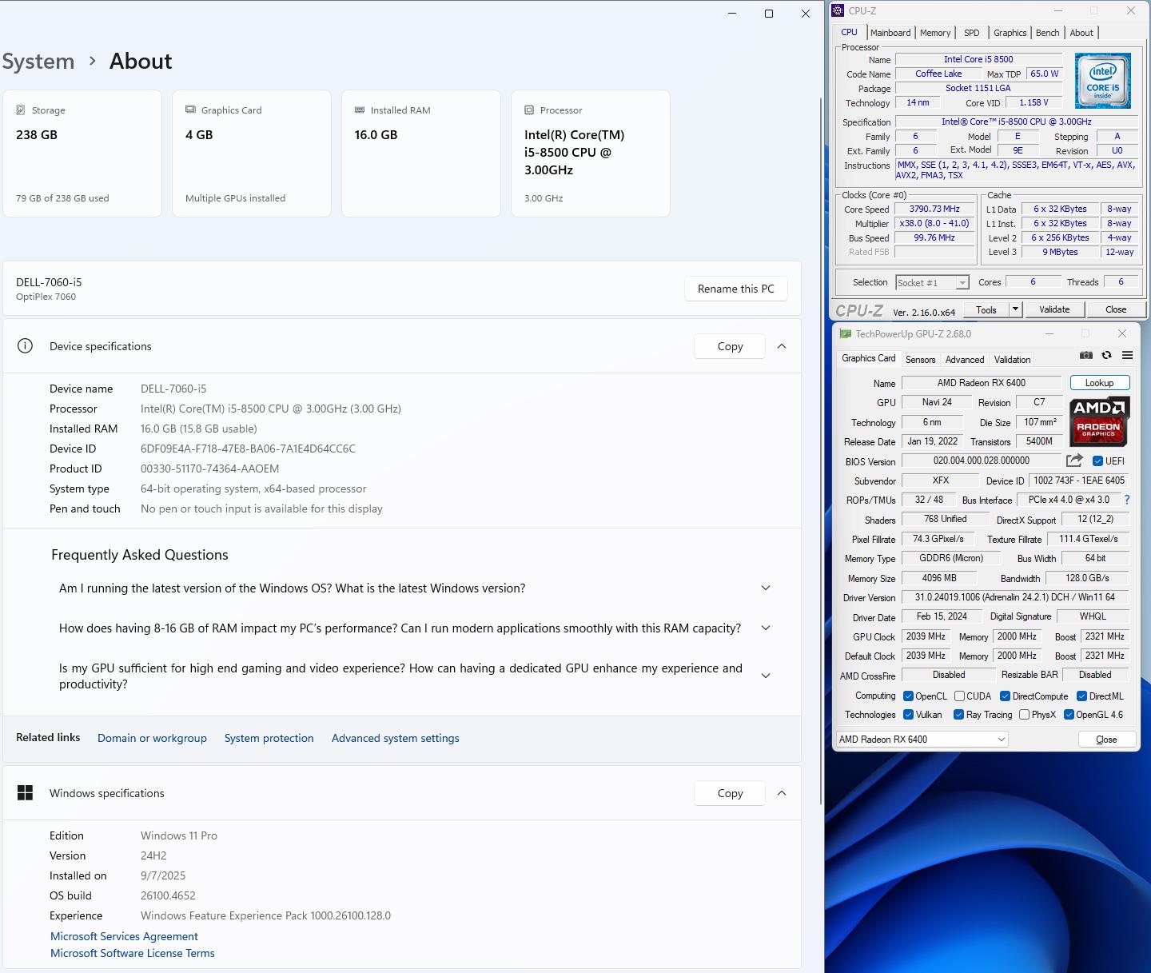Image resolution: width=1151 pixels, height=973 pixels.
Task: Click the Close button at GPU-Z bottom
Action: [x=1106, y=740]
